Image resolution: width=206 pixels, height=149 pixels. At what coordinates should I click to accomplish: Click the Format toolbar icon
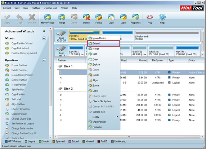tap(99, 19)
